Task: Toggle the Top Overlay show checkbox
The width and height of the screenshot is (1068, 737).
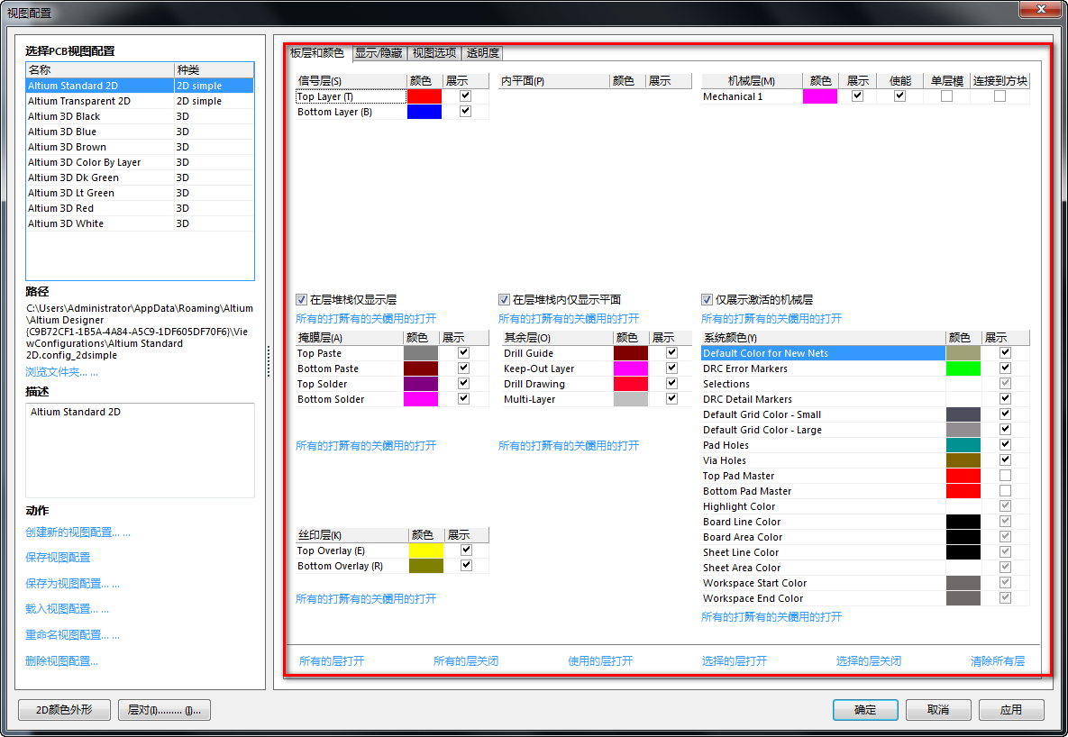Action: coord(467,550)
